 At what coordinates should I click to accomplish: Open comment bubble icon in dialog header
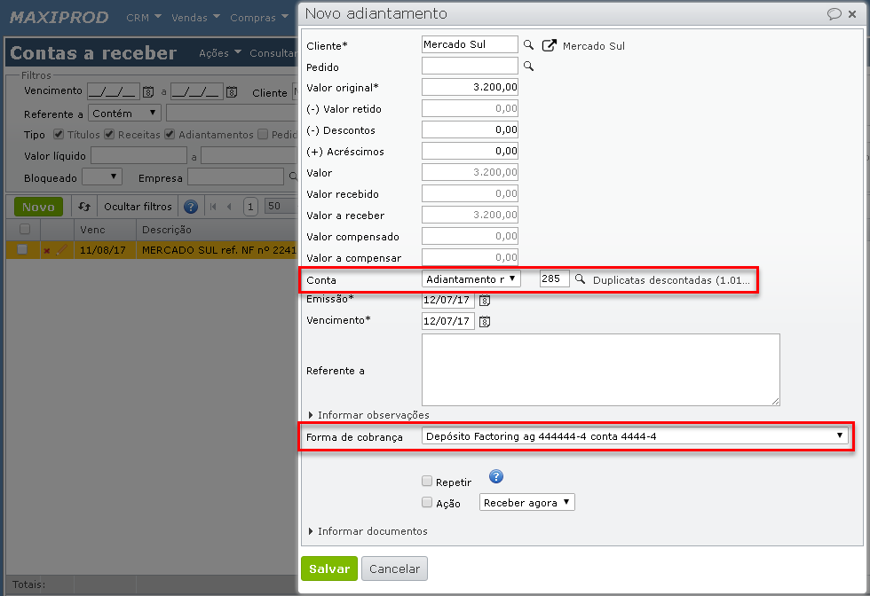[834, 14]
